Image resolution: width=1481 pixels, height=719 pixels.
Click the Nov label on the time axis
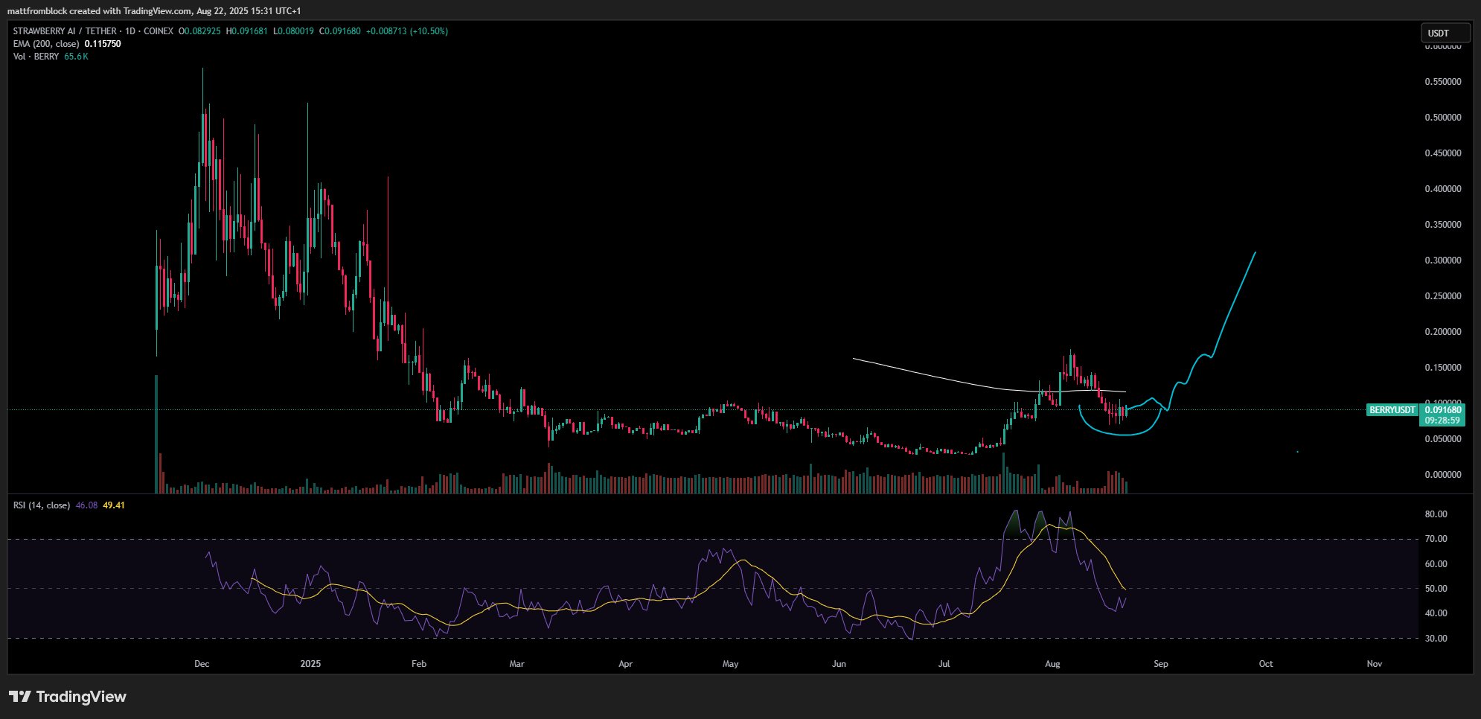click(1375, 664)
